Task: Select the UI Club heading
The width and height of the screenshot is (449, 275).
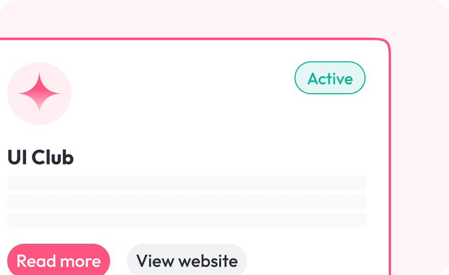Action: pos(41,157)
